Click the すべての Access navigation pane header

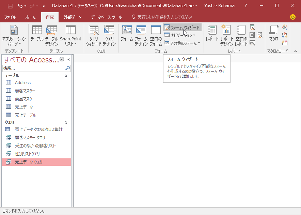pos(31,60)
